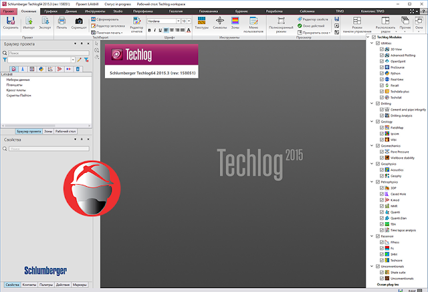Click the Свойства panel search field
Image resolution: width=428 pixels, height=292 pixels.
coord(49,149)
